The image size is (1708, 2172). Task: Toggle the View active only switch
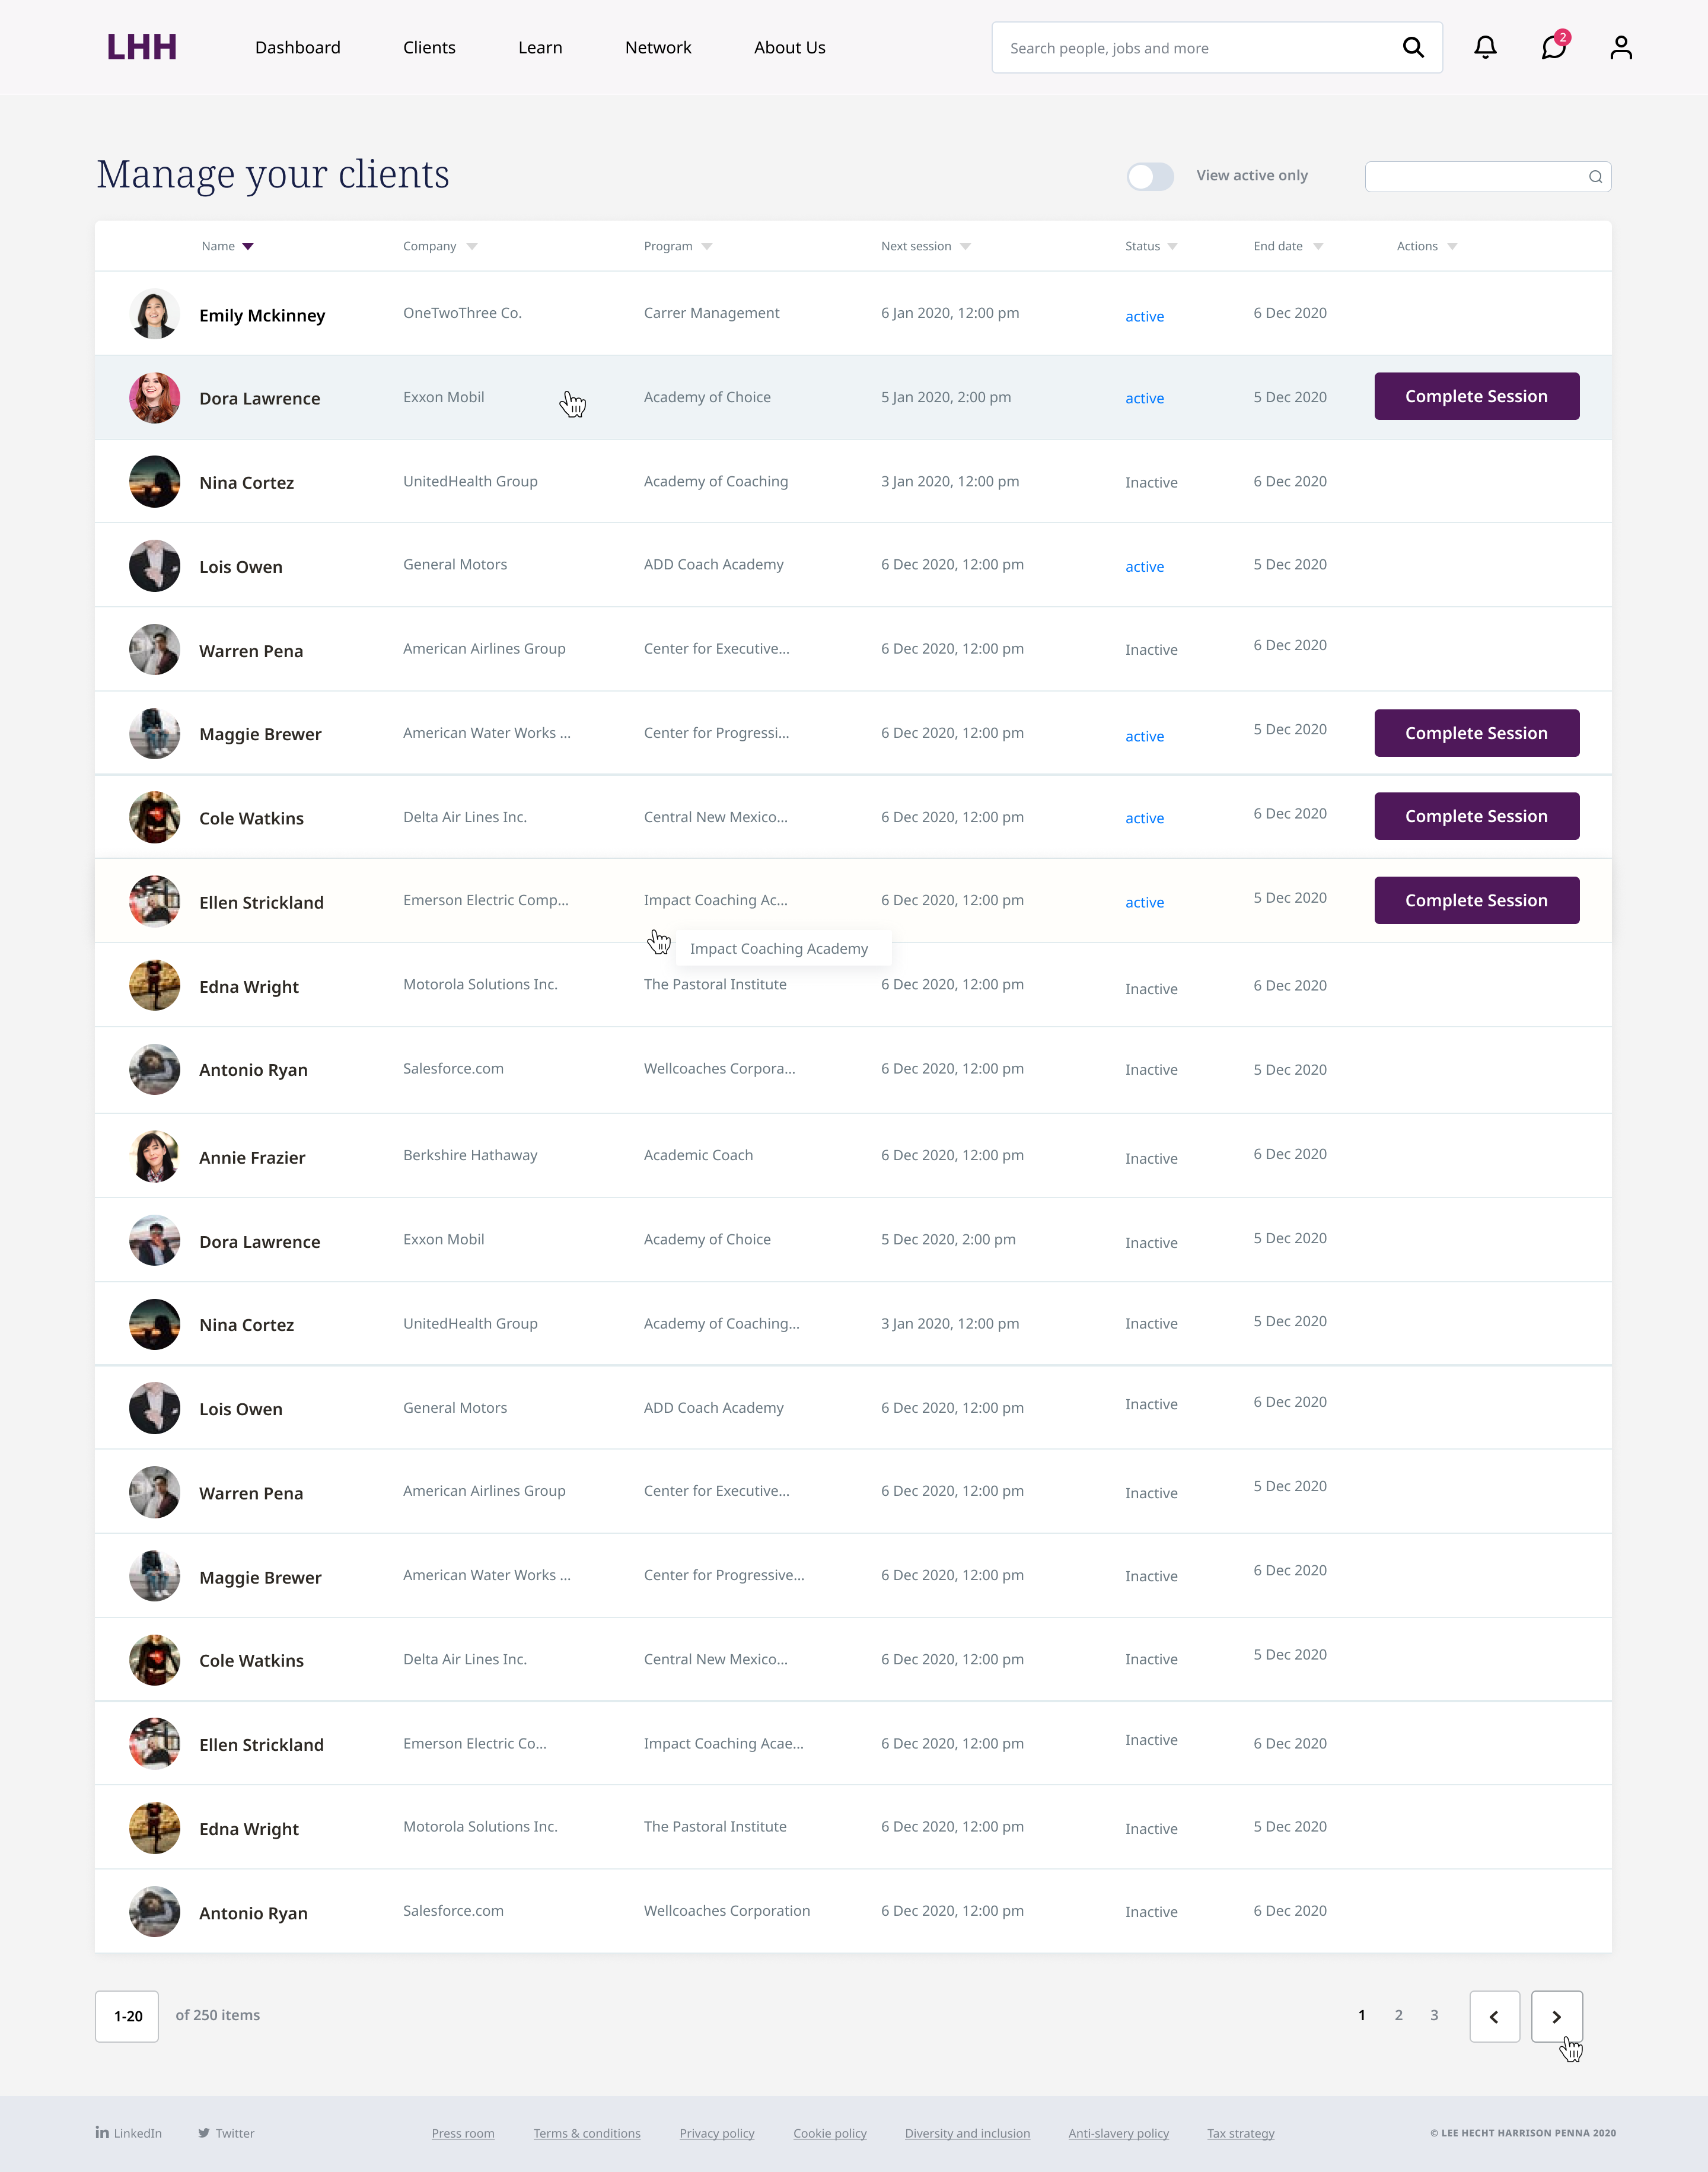(x=1150, y=176)
